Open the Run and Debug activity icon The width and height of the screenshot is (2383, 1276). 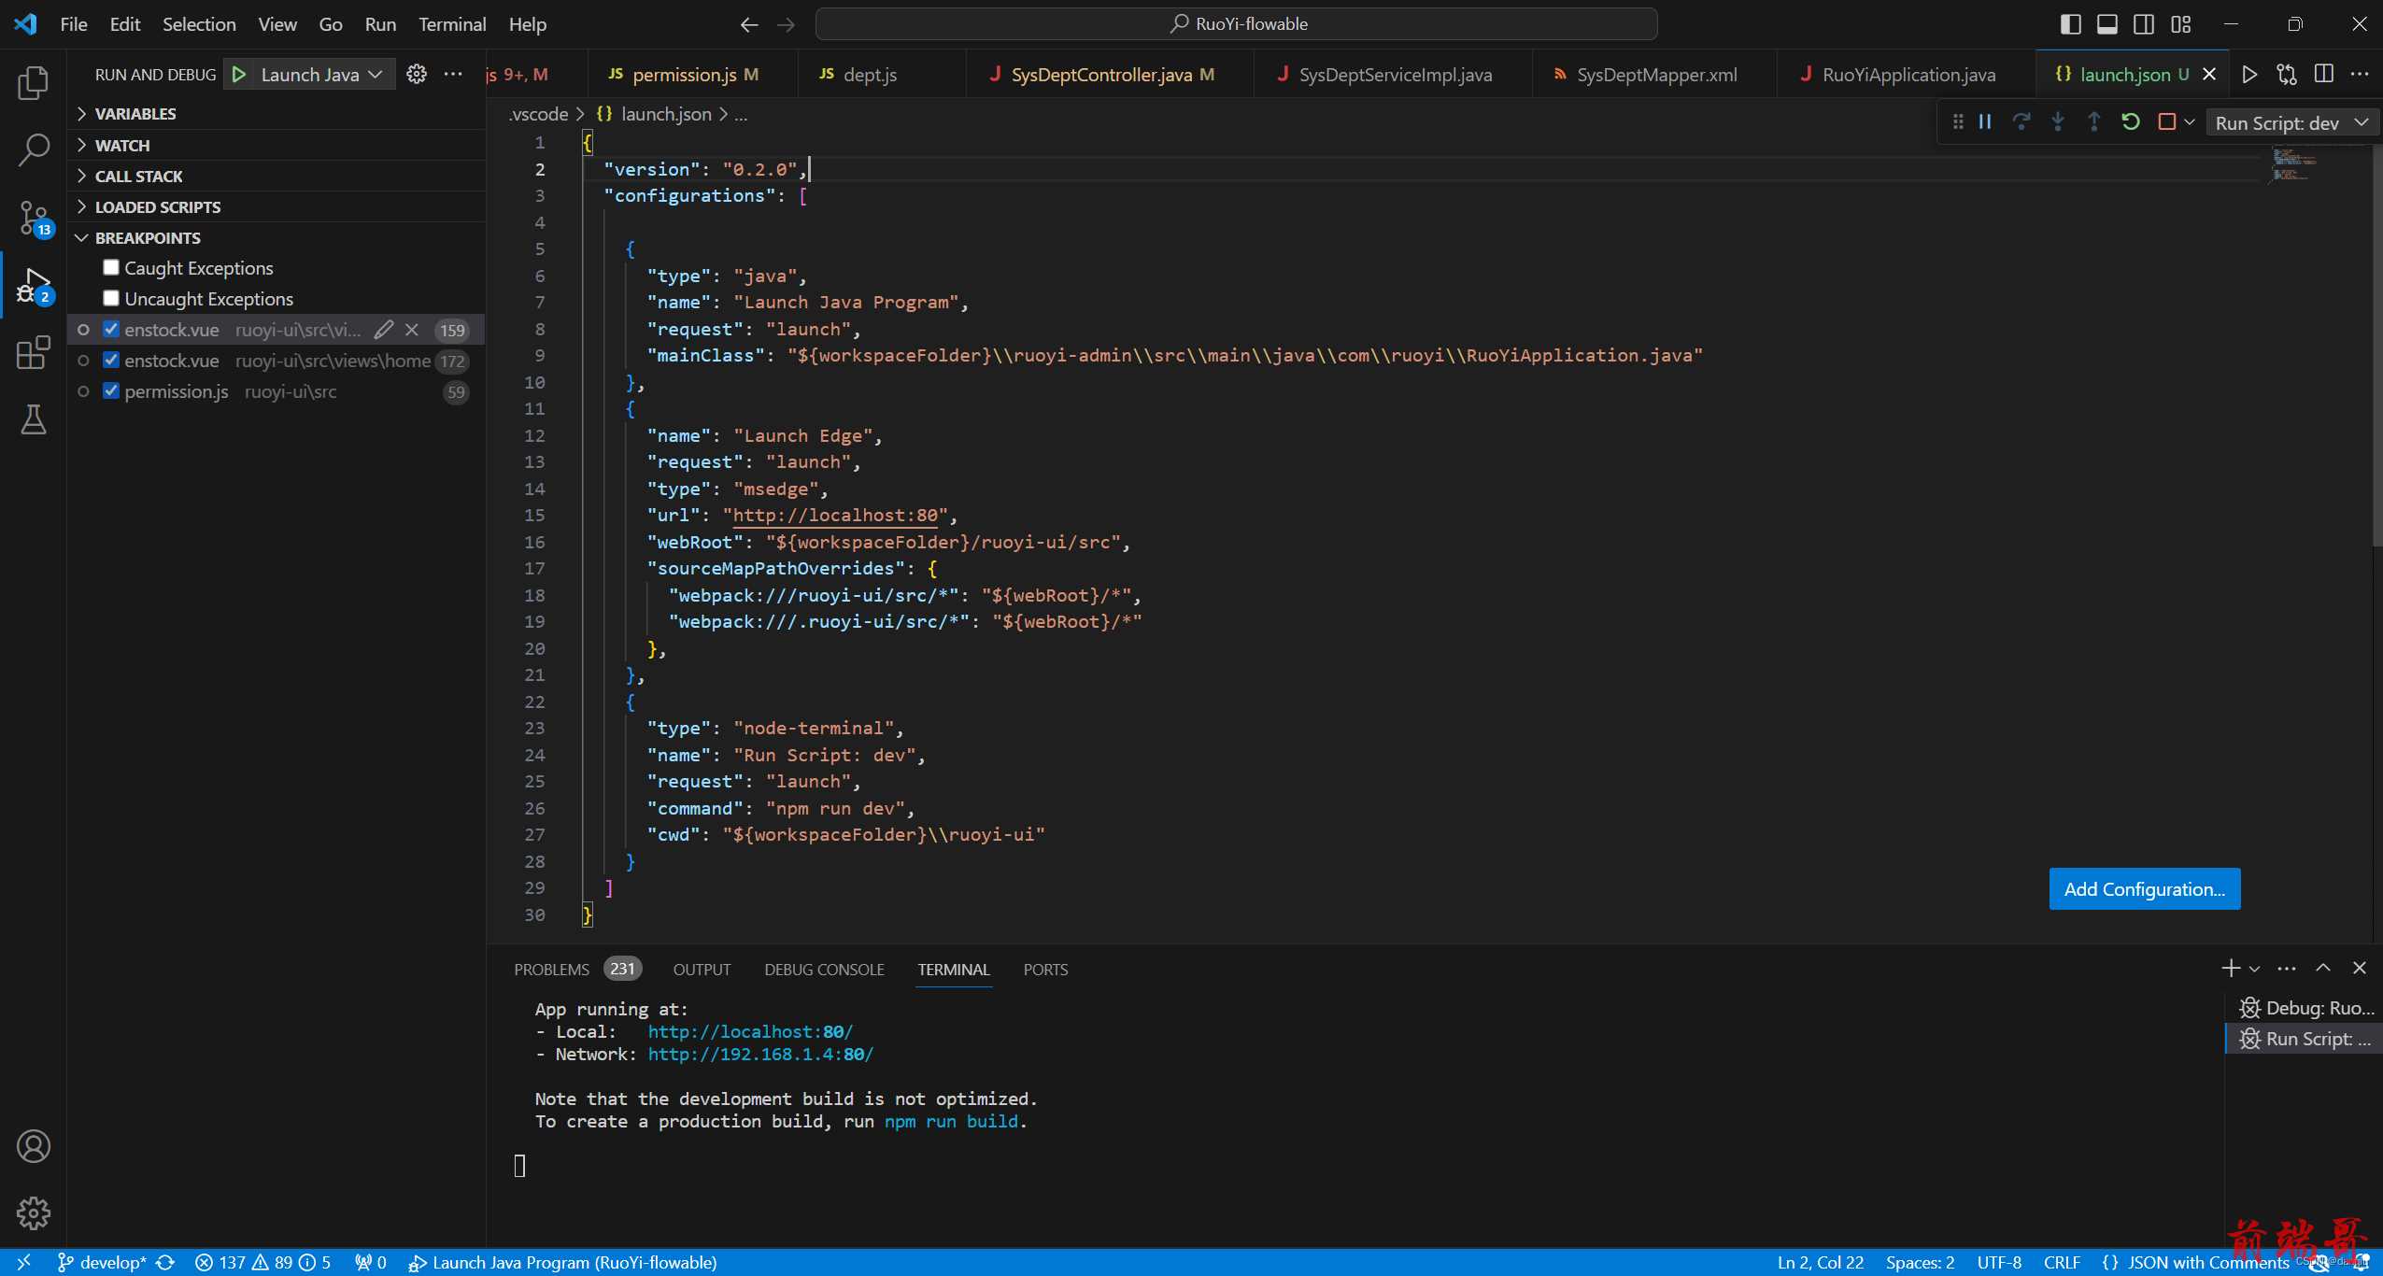[34, 286]
